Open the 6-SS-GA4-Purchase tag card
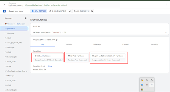170x92 pixels. [x=48, y=58]
